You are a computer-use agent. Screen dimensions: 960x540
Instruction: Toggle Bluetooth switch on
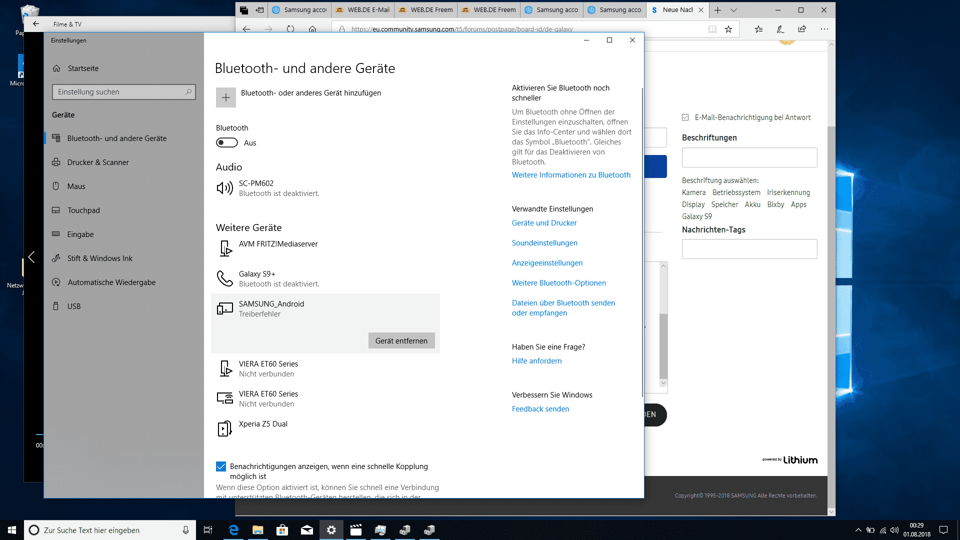pyautogui.click(x=227, y=143)
